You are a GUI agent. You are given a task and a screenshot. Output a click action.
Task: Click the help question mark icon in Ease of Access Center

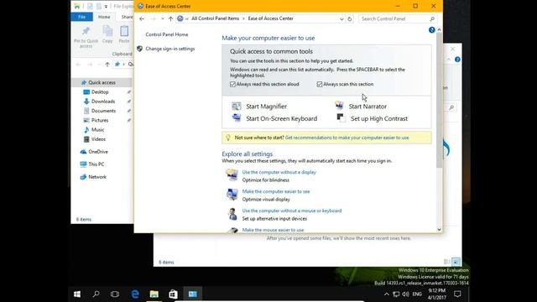coord(432,30)
